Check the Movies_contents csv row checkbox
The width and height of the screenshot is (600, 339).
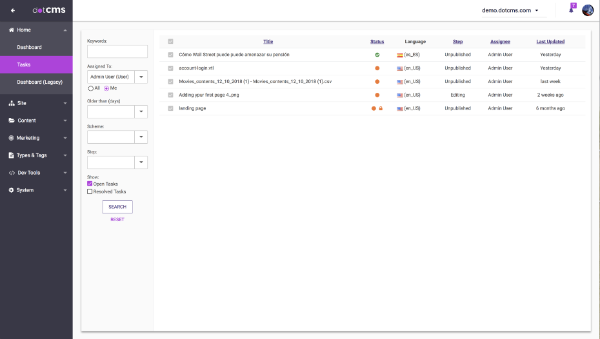click(x=171, y=81)
